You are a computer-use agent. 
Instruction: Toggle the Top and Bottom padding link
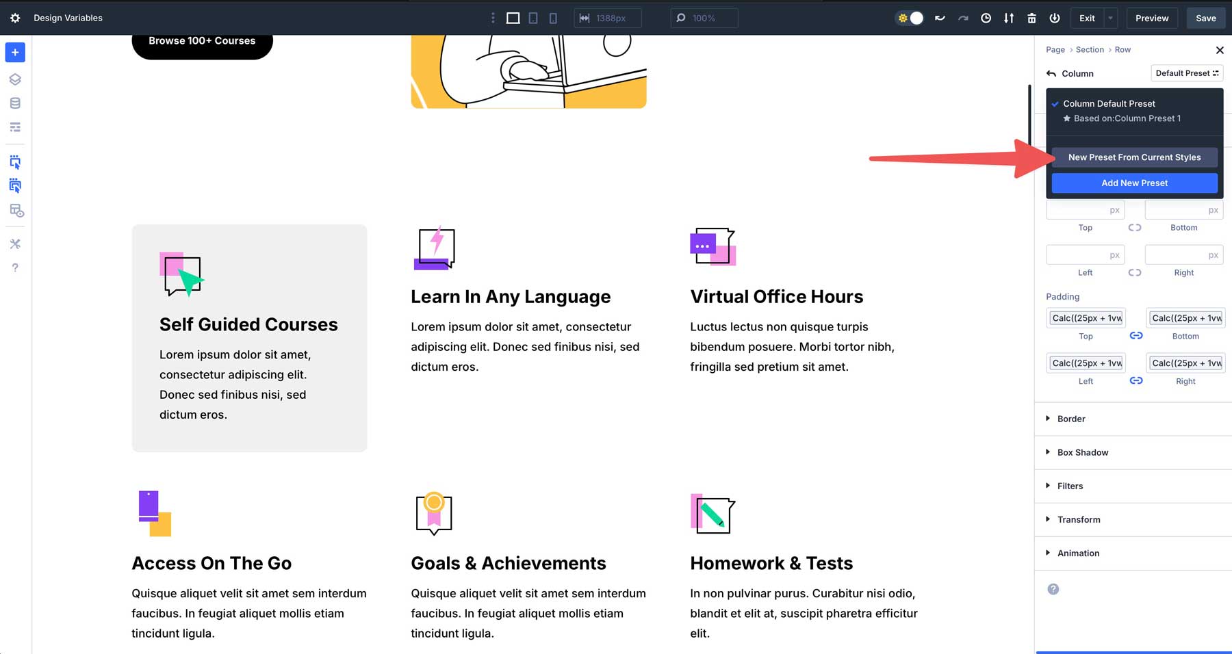1136,335
